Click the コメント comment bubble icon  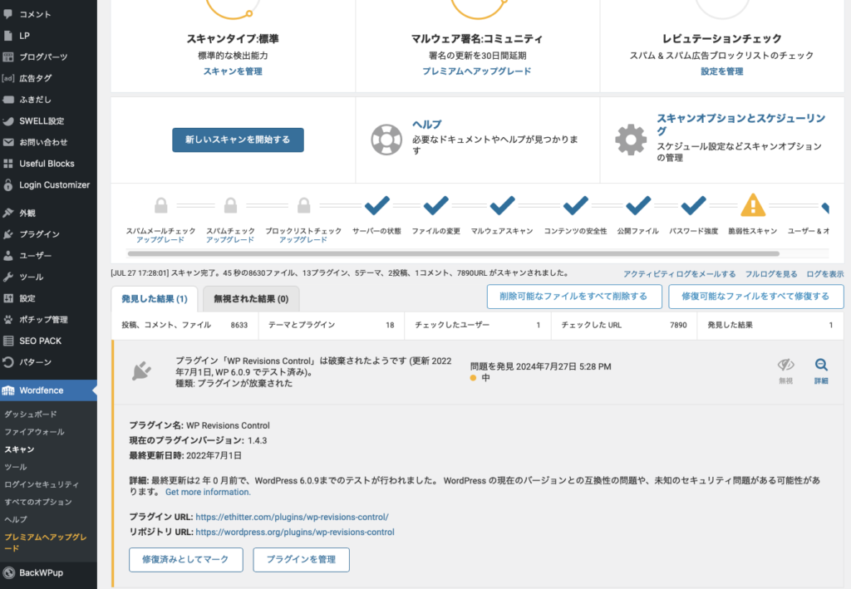coord(8,14)
